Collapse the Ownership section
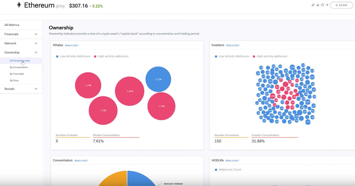Viewport: 355px width, 186px height. point(21,52)
